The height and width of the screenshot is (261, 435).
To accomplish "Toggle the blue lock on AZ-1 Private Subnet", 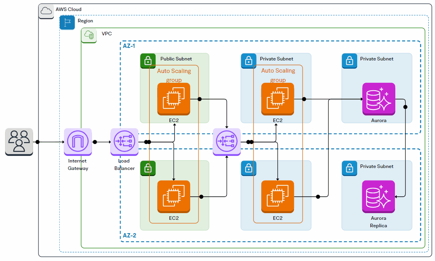I will pyautogui.click(x=249, y=61).
